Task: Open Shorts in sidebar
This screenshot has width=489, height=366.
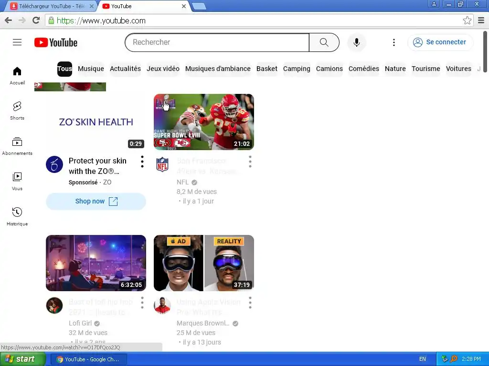Action: click(x=17, y=111)
